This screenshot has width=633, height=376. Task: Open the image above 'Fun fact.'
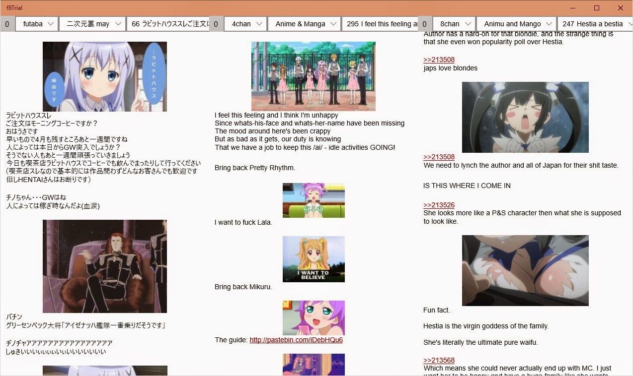coord(525,270)
